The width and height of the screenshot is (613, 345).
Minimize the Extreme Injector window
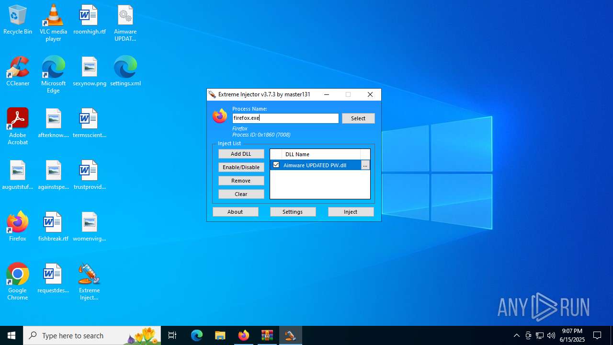pos(327,94)
